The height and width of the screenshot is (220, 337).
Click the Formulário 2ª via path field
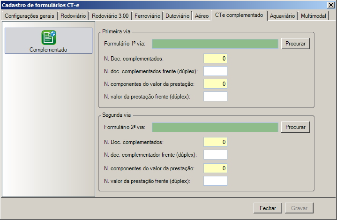point(215,127)
